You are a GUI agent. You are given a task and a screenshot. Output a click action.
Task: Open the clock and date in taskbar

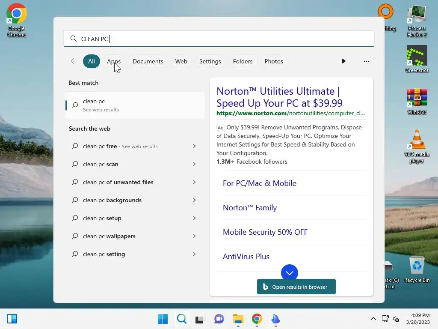[418, 319]
